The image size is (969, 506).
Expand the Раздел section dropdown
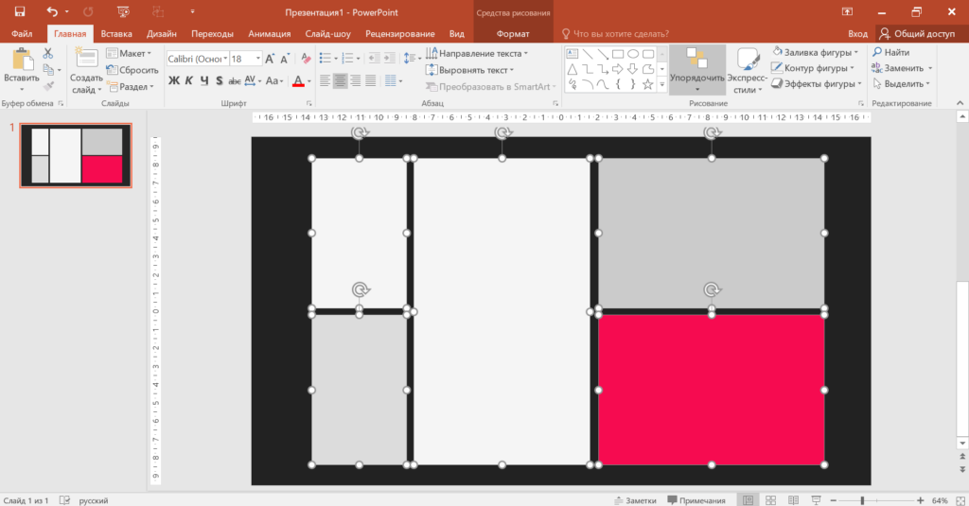[x=131, y=86]
